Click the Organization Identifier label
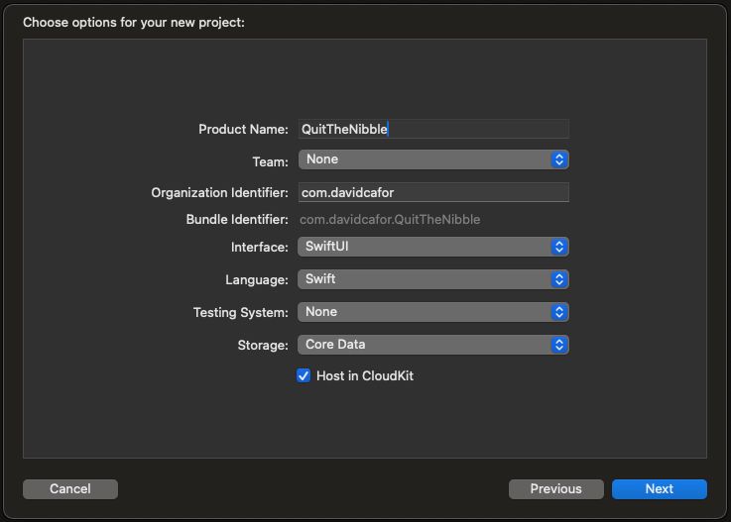Viewport: 731px width, 522px height. coord(219,192)
